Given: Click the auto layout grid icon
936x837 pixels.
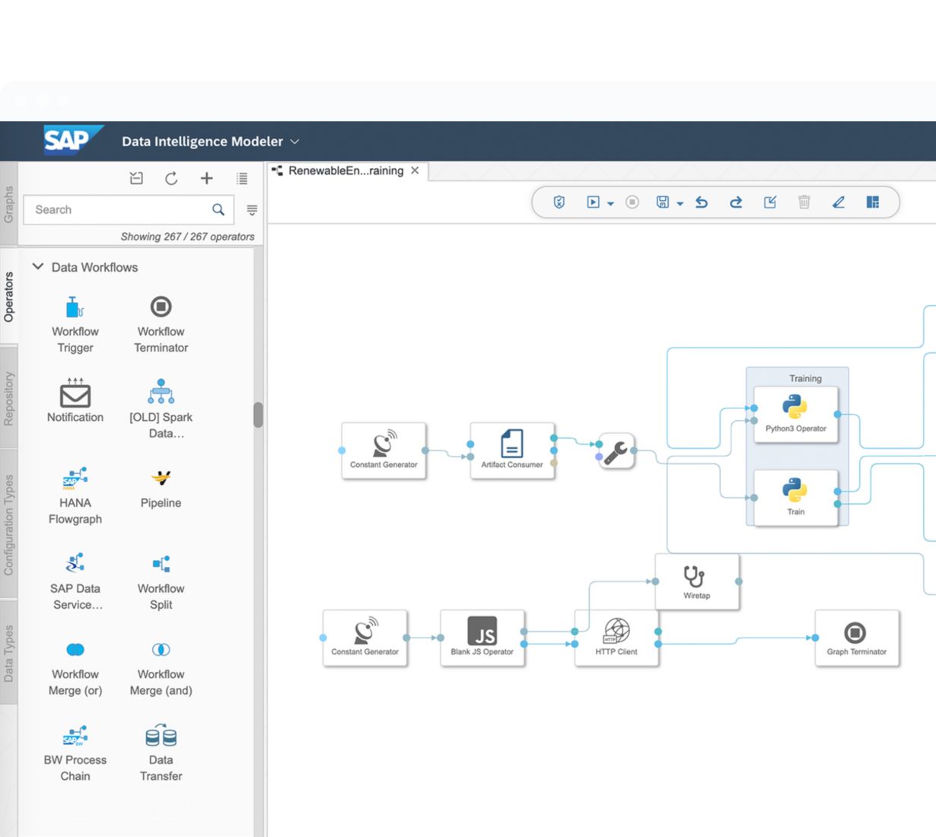Looking at the screenshot, I should [873, 202].
